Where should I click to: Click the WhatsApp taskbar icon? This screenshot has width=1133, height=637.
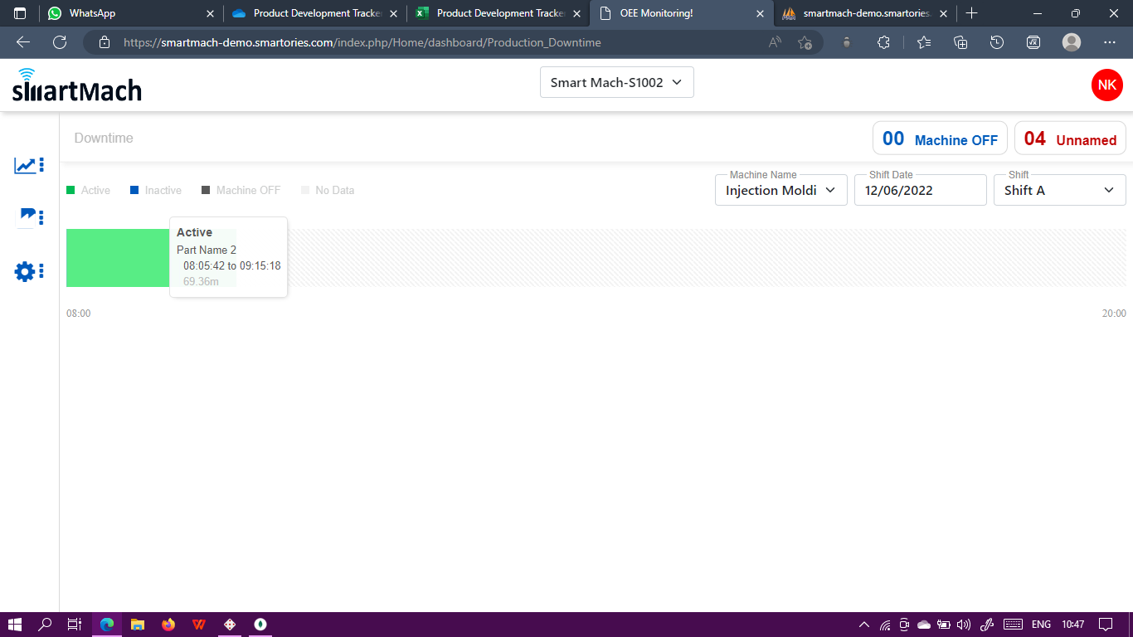54,13
